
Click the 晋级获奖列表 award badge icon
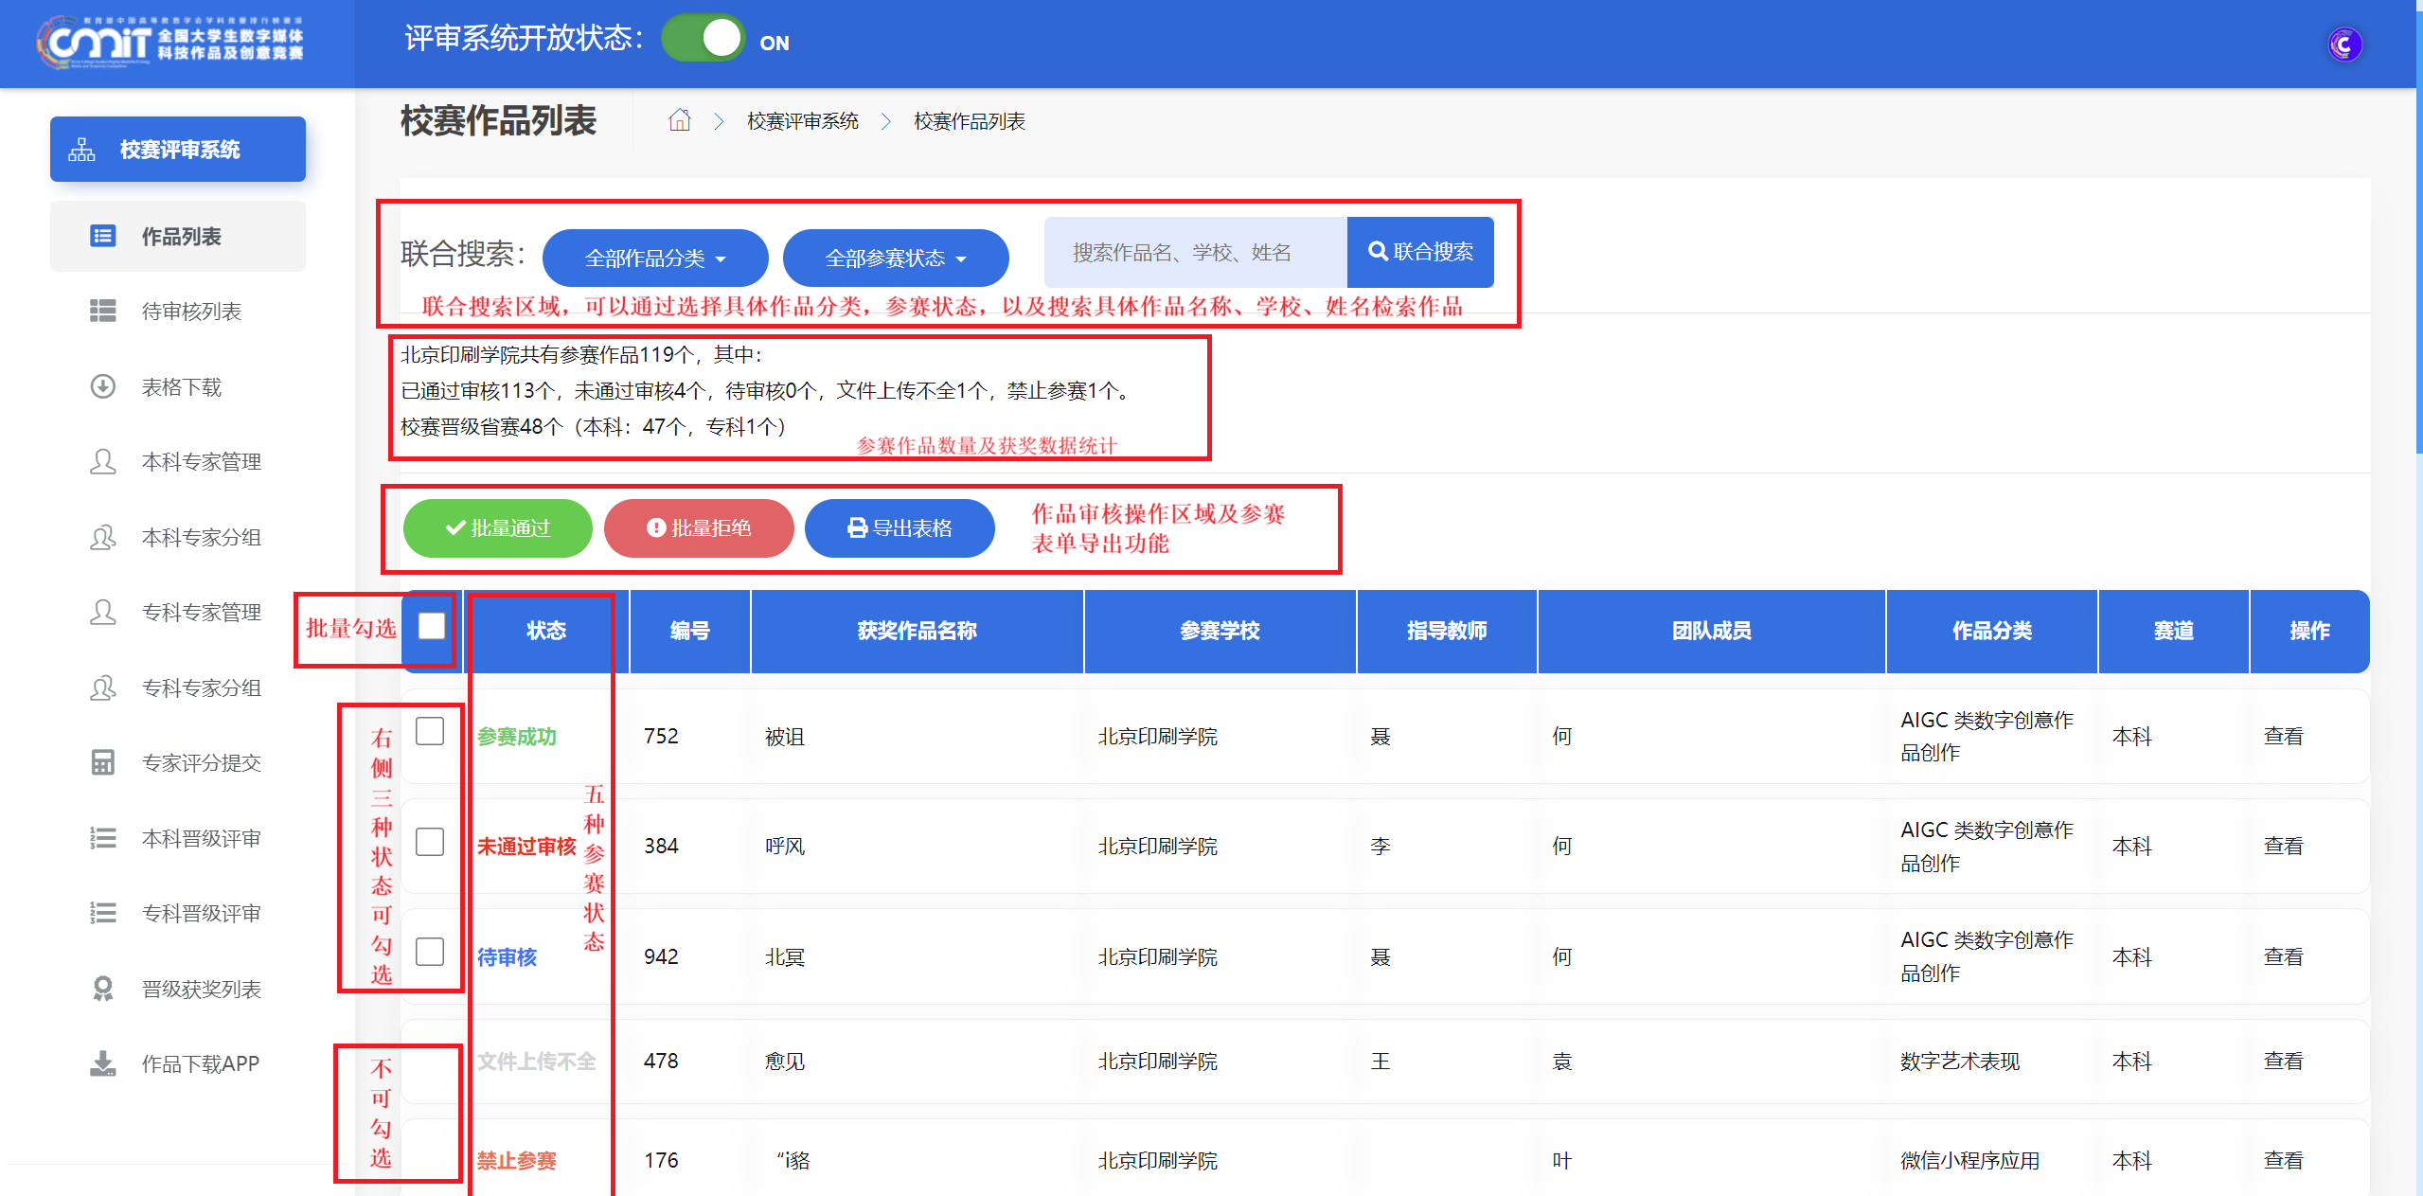pyautogui.click(x=102, y=989)
